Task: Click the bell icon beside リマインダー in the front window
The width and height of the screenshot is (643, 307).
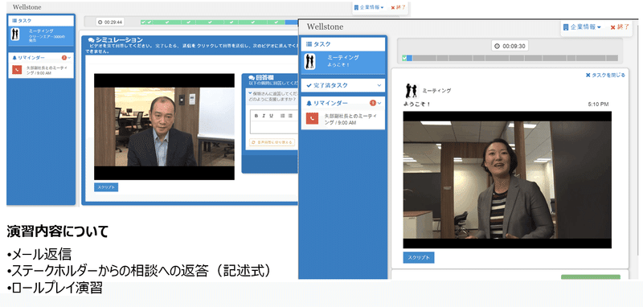Action: pos(309,104)
